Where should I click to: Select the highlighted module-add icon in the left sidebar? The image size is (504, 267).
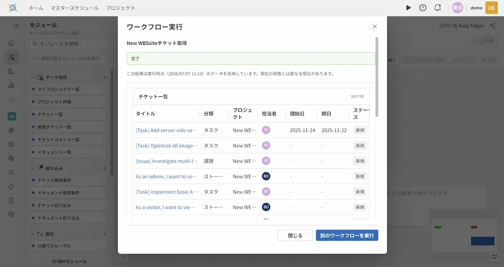(x=11, y=57)
